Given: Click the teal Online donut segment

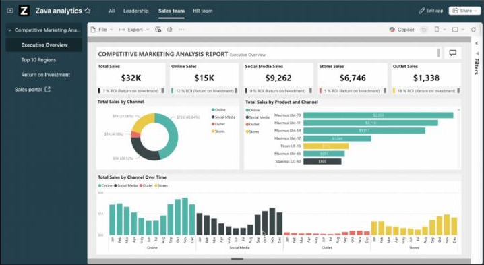Looking at the screenshot, I should pos(173,137).
